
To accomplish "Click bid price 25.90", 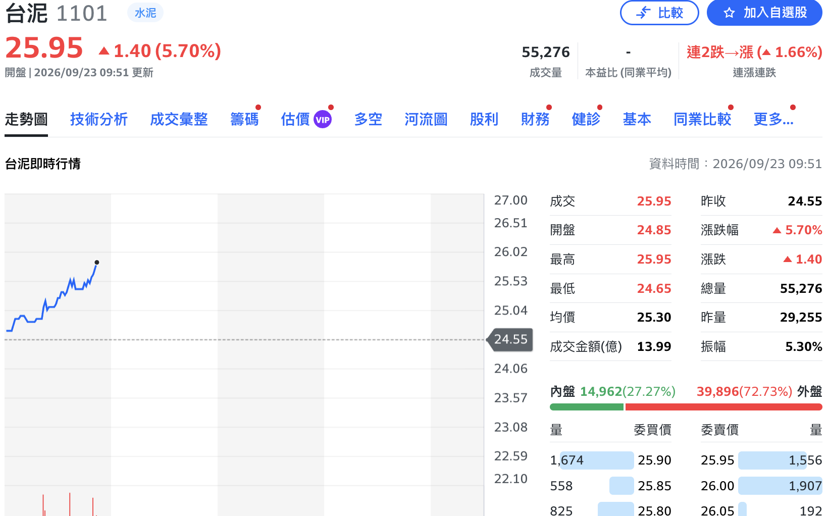I will coord(654,460).
